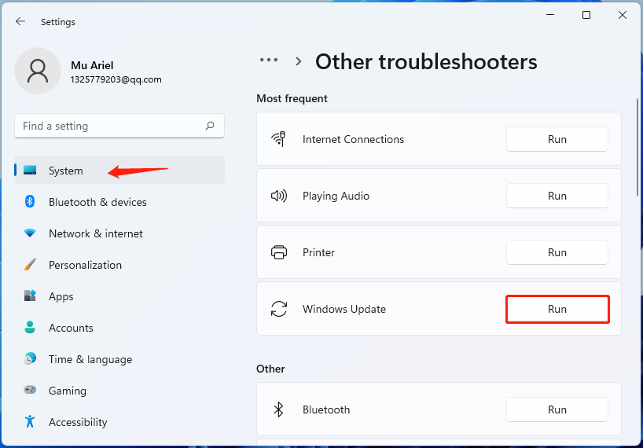Click the Personalization paintbrush icon
The height and width of the screenshot is (448, 643).
(x=30, y=264)
